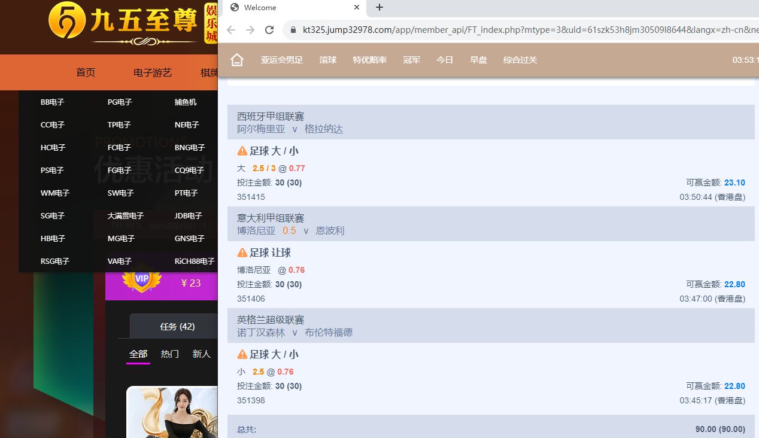Select BB电子 from the dropdown
Viewport: 759px width, 438px height.
(x=53, y=102)
